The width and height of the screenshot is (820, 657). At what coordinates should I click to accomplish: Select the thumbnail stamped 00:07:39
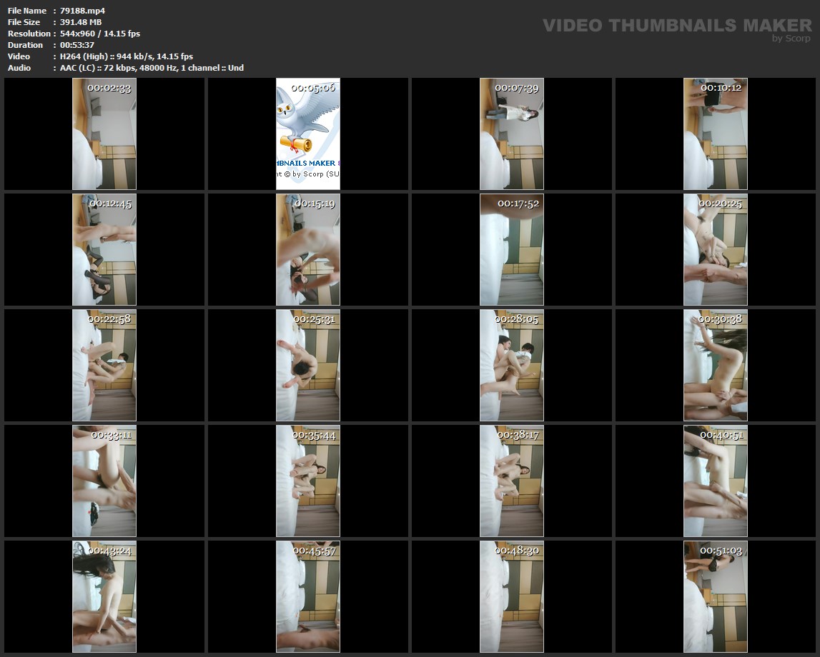click(x=512, y=134)
